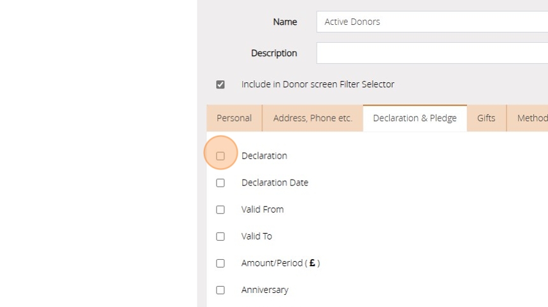The height and width of the screenshot is (307, 548).
Task: Check the Valid From checkbox
Action: tap(220, 210)
